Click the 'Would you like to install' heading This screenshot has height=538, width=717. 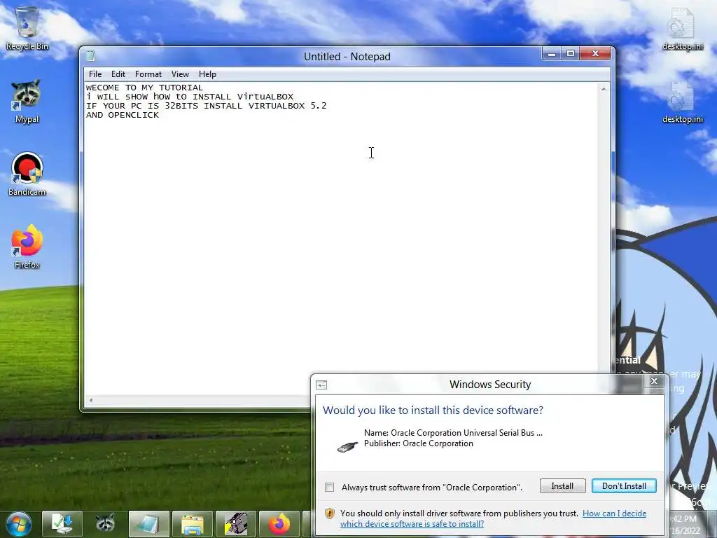[x=433, y=411]
